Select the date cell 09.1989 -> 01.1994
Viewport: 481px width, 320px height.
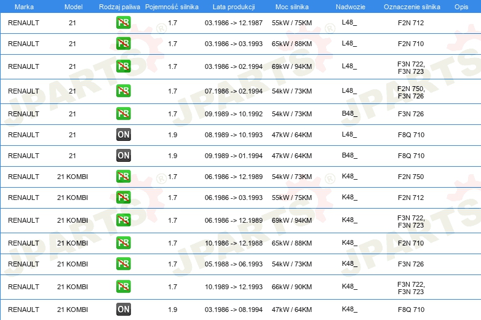click(x=234, y=156)
